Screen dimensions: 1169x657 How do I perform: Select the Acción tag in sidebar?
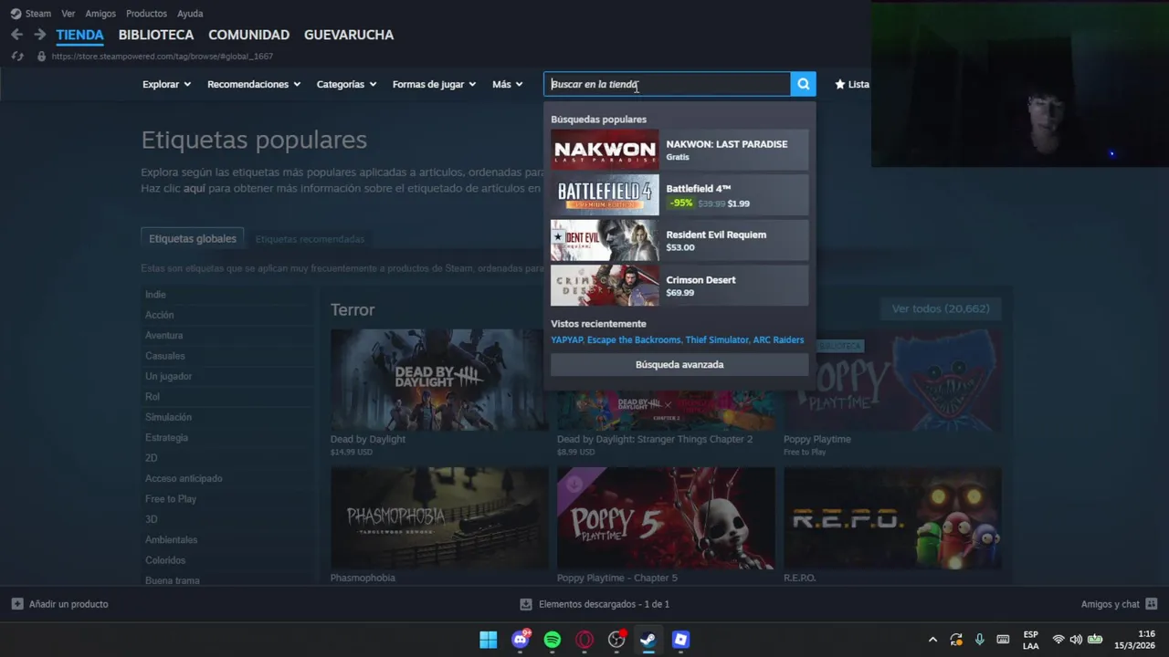coord(159,315)
